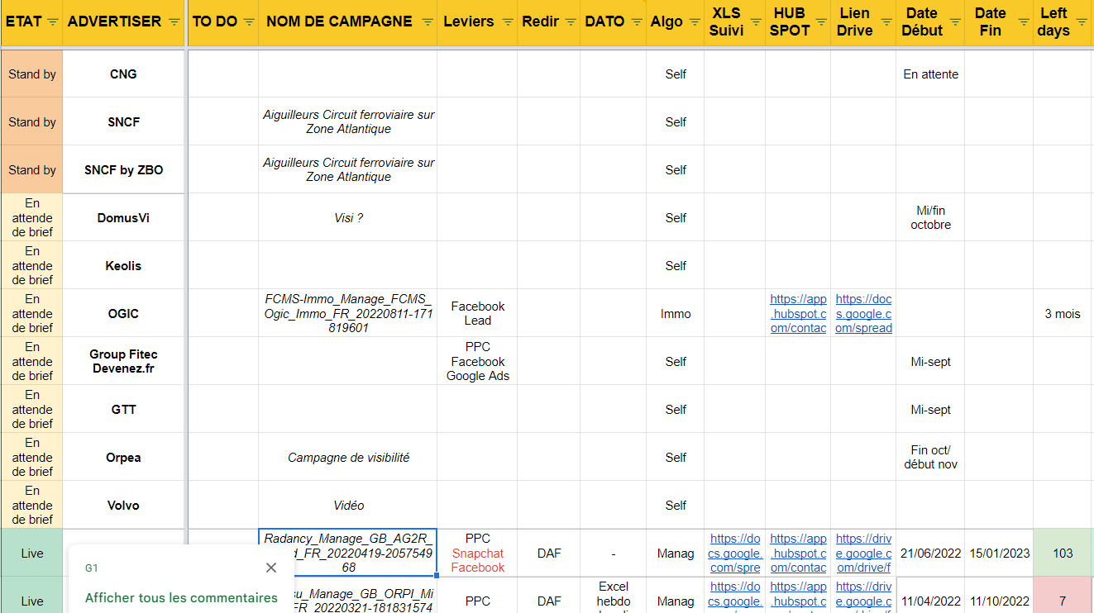Select the 'PPC Facebook Google Ads' cell
The height and width of the screenshot is (613, 1094).
tap(477, 361)
